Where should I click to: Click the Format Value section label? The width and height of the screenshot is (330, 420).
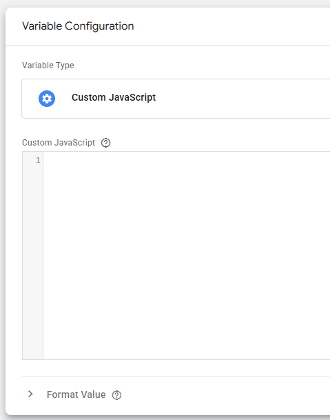pyautogui.click(x=76, y=394)
